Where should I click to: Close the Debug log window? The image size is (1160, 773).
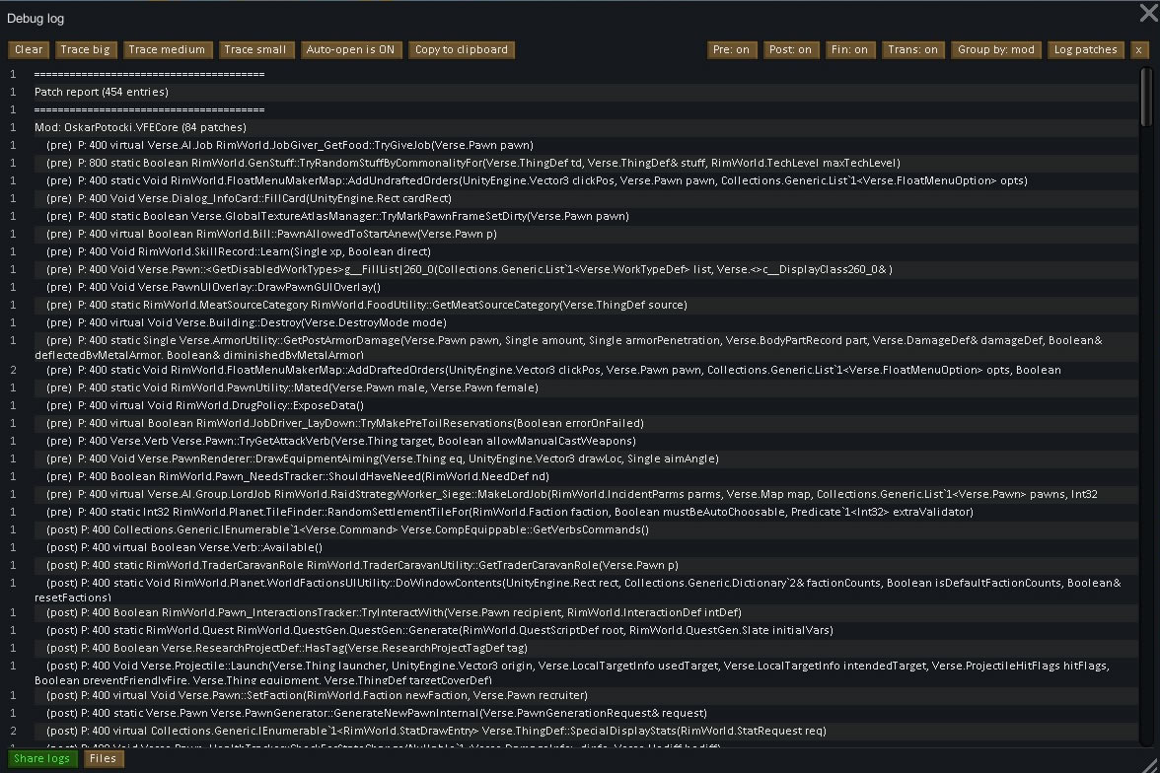pos(1148,13)
